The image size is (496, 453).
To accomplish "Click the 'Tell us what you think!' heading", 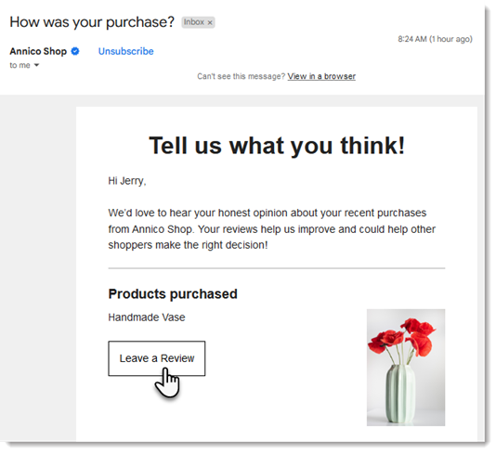I will click(x=277, y=146).
